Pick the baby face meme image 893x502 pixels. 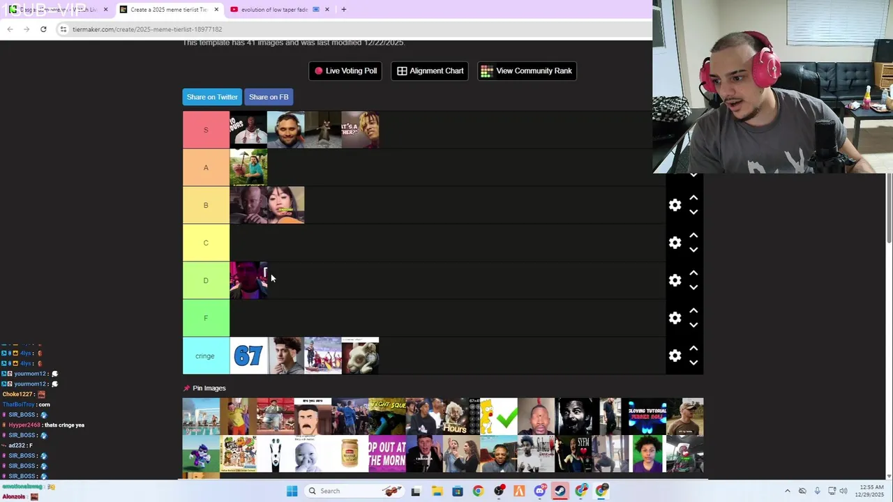[x=313, y=454]
